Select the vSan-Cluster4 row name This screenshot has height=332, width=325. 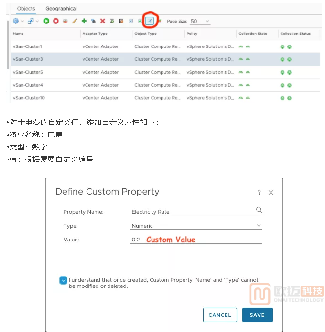pyautogui.click(x=28, y=85)
